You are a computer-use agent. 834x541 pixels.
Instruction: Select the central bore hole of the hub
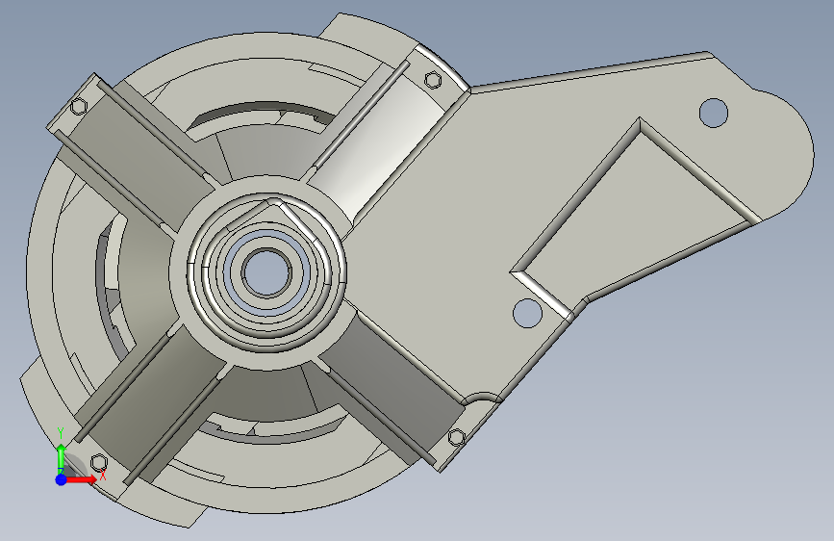tap(266, 272)
